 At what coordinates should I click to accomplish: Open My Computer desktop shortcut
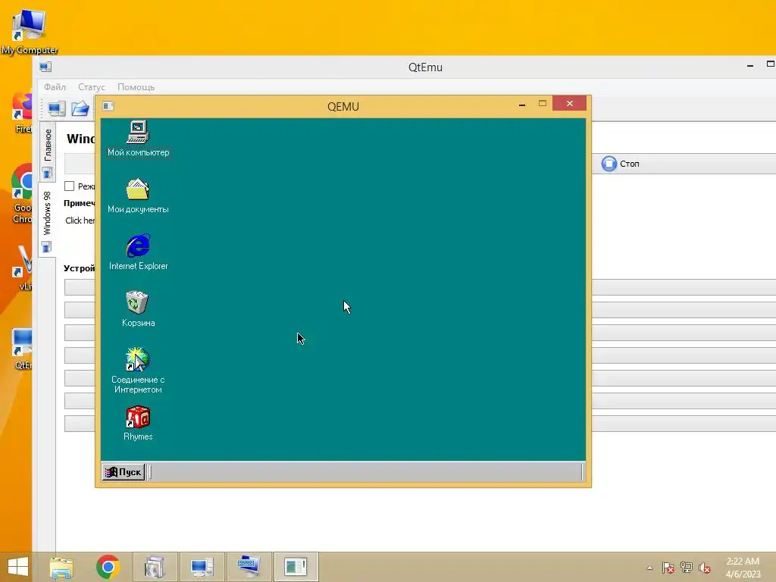pos(30,30)
